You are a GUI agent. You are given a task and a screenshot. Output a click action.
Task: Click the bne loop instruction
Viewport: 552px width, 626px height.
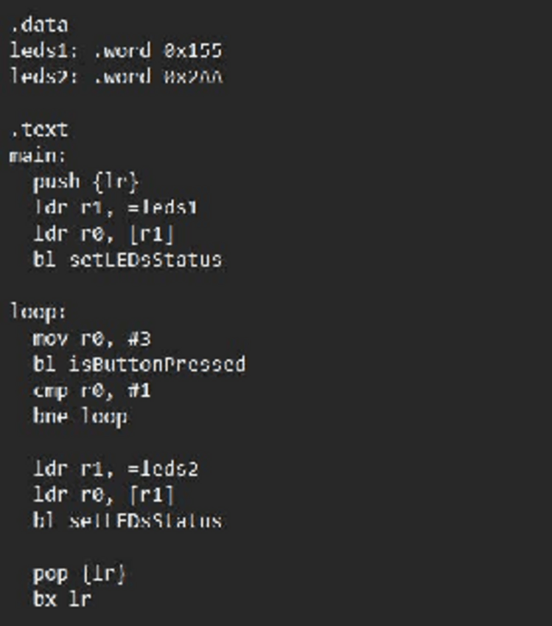point(80,416)
